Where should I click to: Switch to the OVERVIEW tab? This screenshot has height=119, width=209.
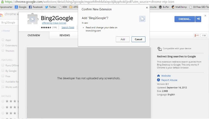[34, 35]
